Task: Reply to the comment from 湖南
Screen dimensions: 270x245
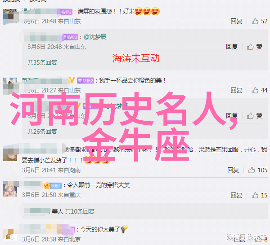Action: 233,170
